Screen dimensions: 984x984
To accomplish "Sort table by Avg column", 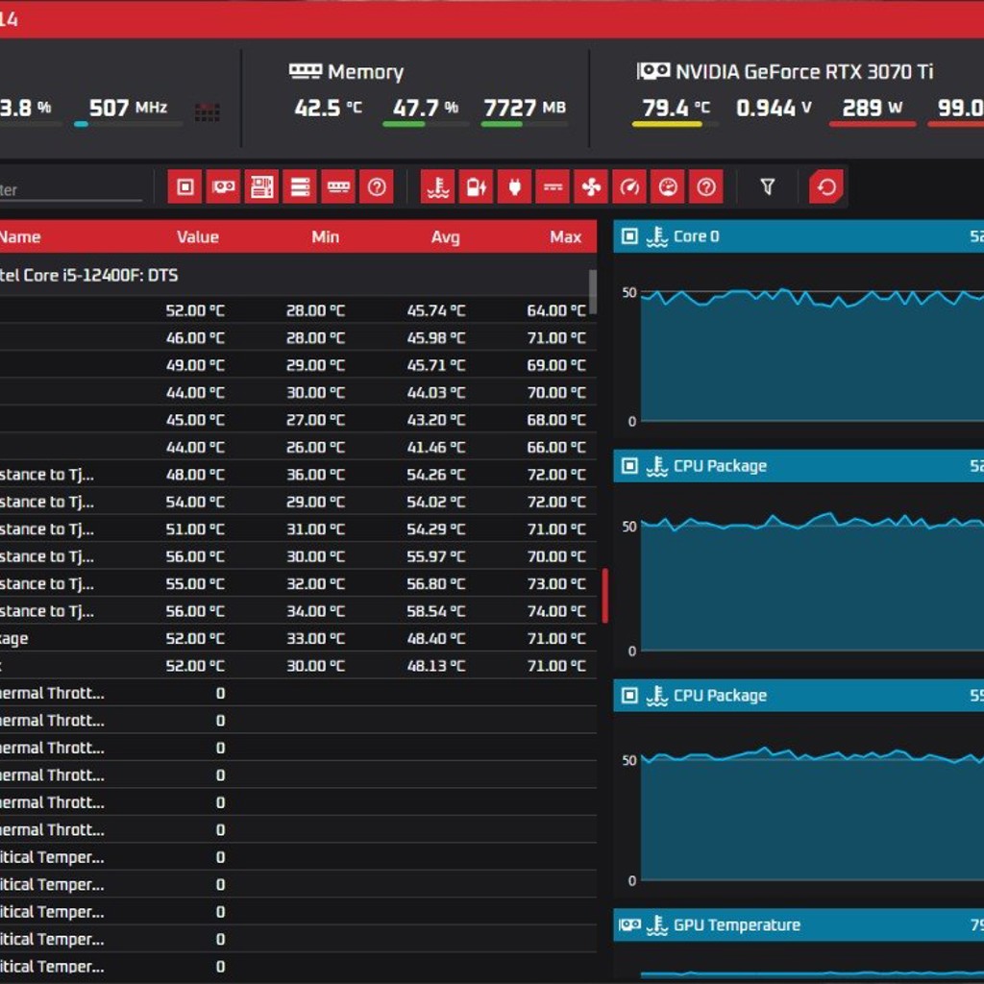I will point(445,236).
